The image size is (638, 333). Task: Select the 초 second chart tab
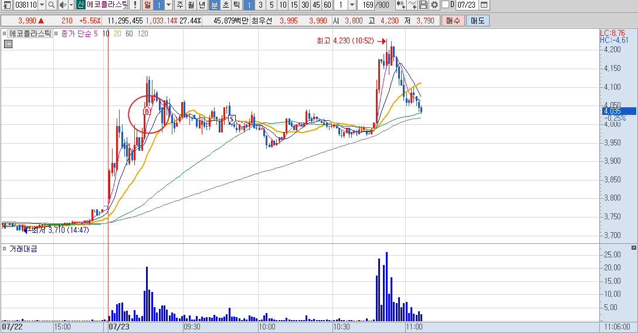(x=225, y=5)
